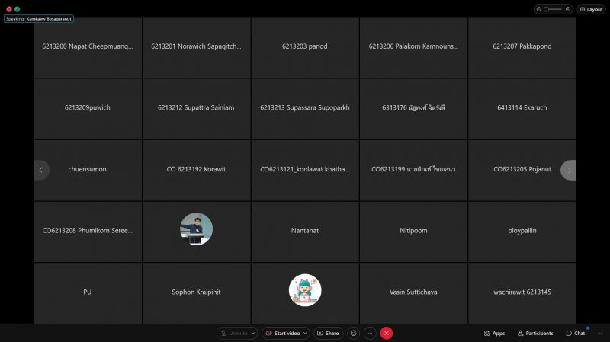Go to previous page of participants

click(x=40, y=170)
